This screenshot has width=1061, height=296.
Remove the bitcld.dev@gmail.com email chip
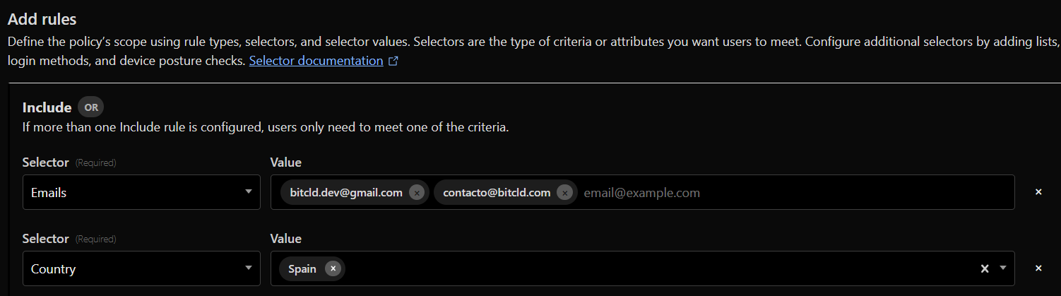click(416, 192)
